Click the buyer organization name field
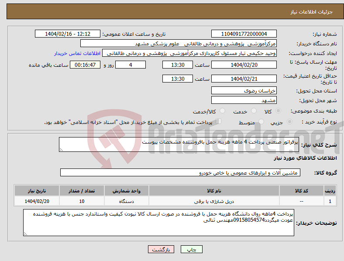The image size is (344, 261). [179, 43]
